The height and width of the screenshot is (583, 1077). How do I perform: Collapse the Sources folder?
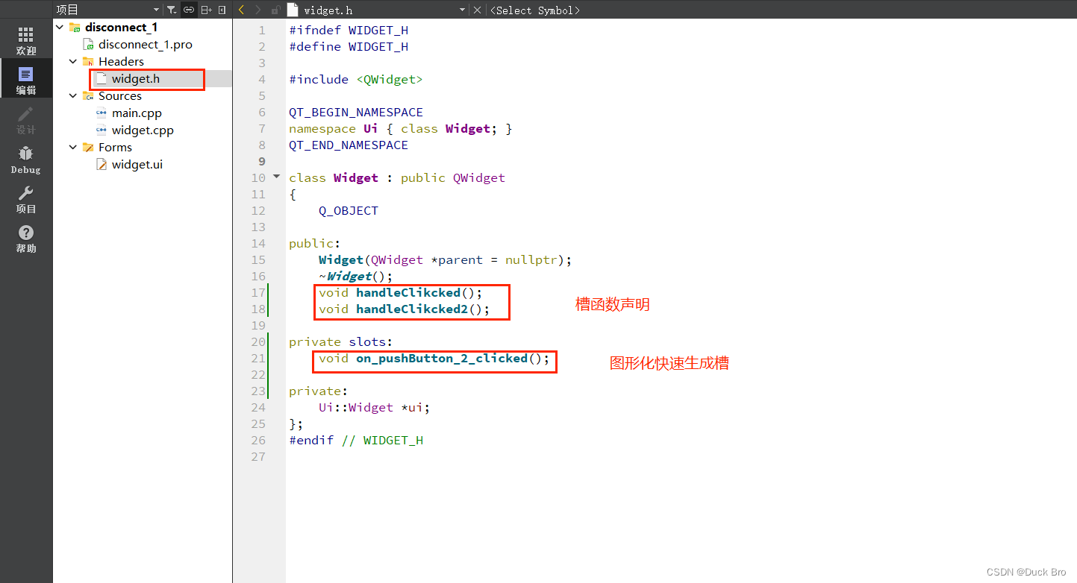coord(72,95)
